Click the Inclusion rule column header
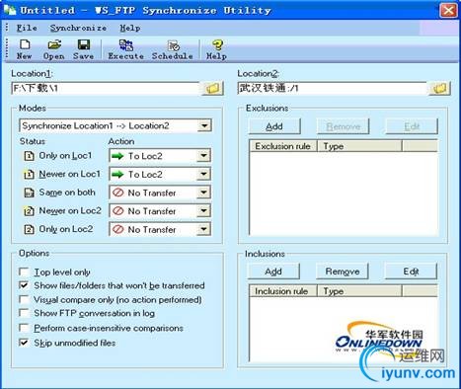461x389 pixels. pos(282,291)
